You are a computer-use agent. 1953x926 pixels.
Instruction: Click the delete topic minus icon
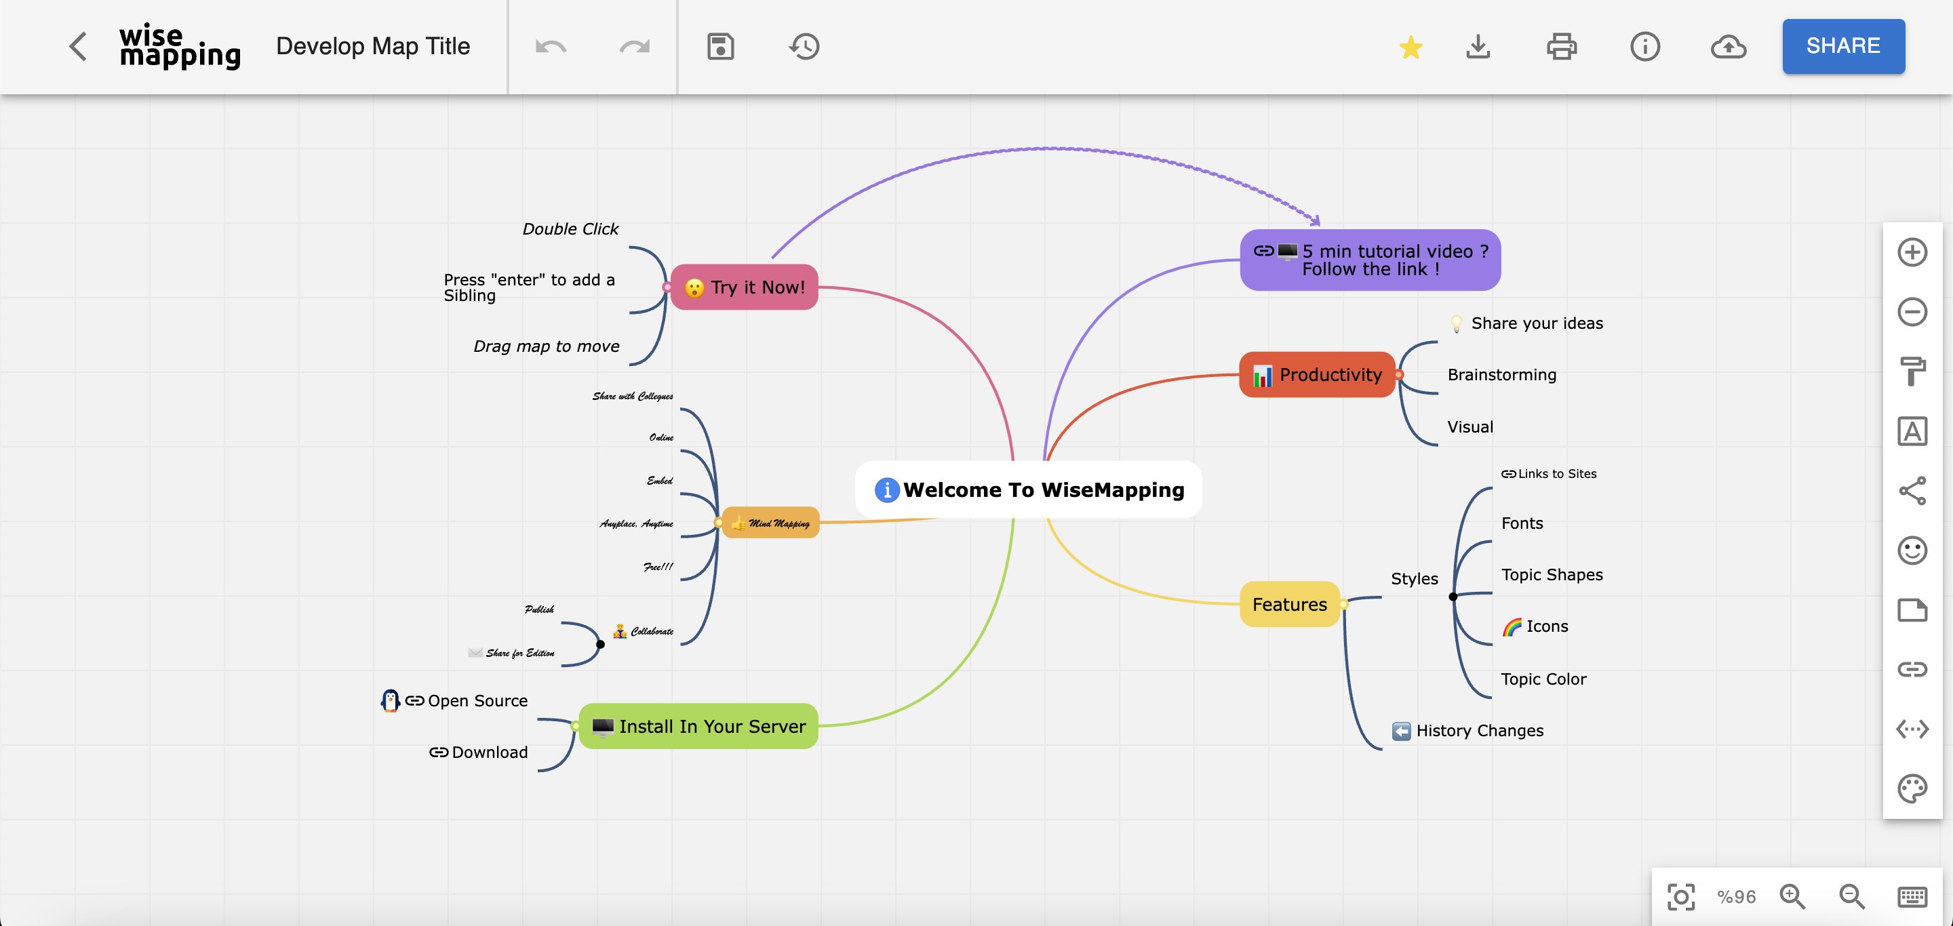(1912, 311)
